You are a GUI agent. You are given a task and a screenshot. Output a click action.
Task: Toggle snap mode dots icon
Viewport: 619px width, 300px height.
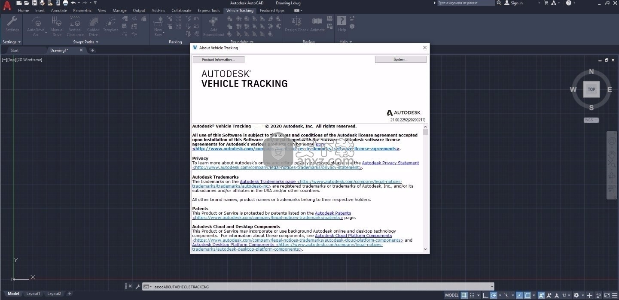472,295
